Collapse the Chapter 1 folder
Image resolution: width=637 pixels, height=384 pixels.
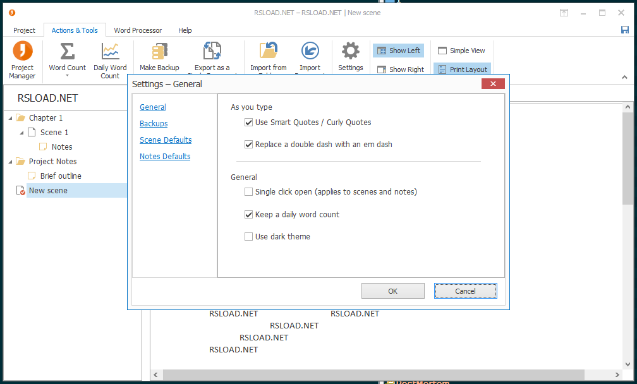point(10,118)
